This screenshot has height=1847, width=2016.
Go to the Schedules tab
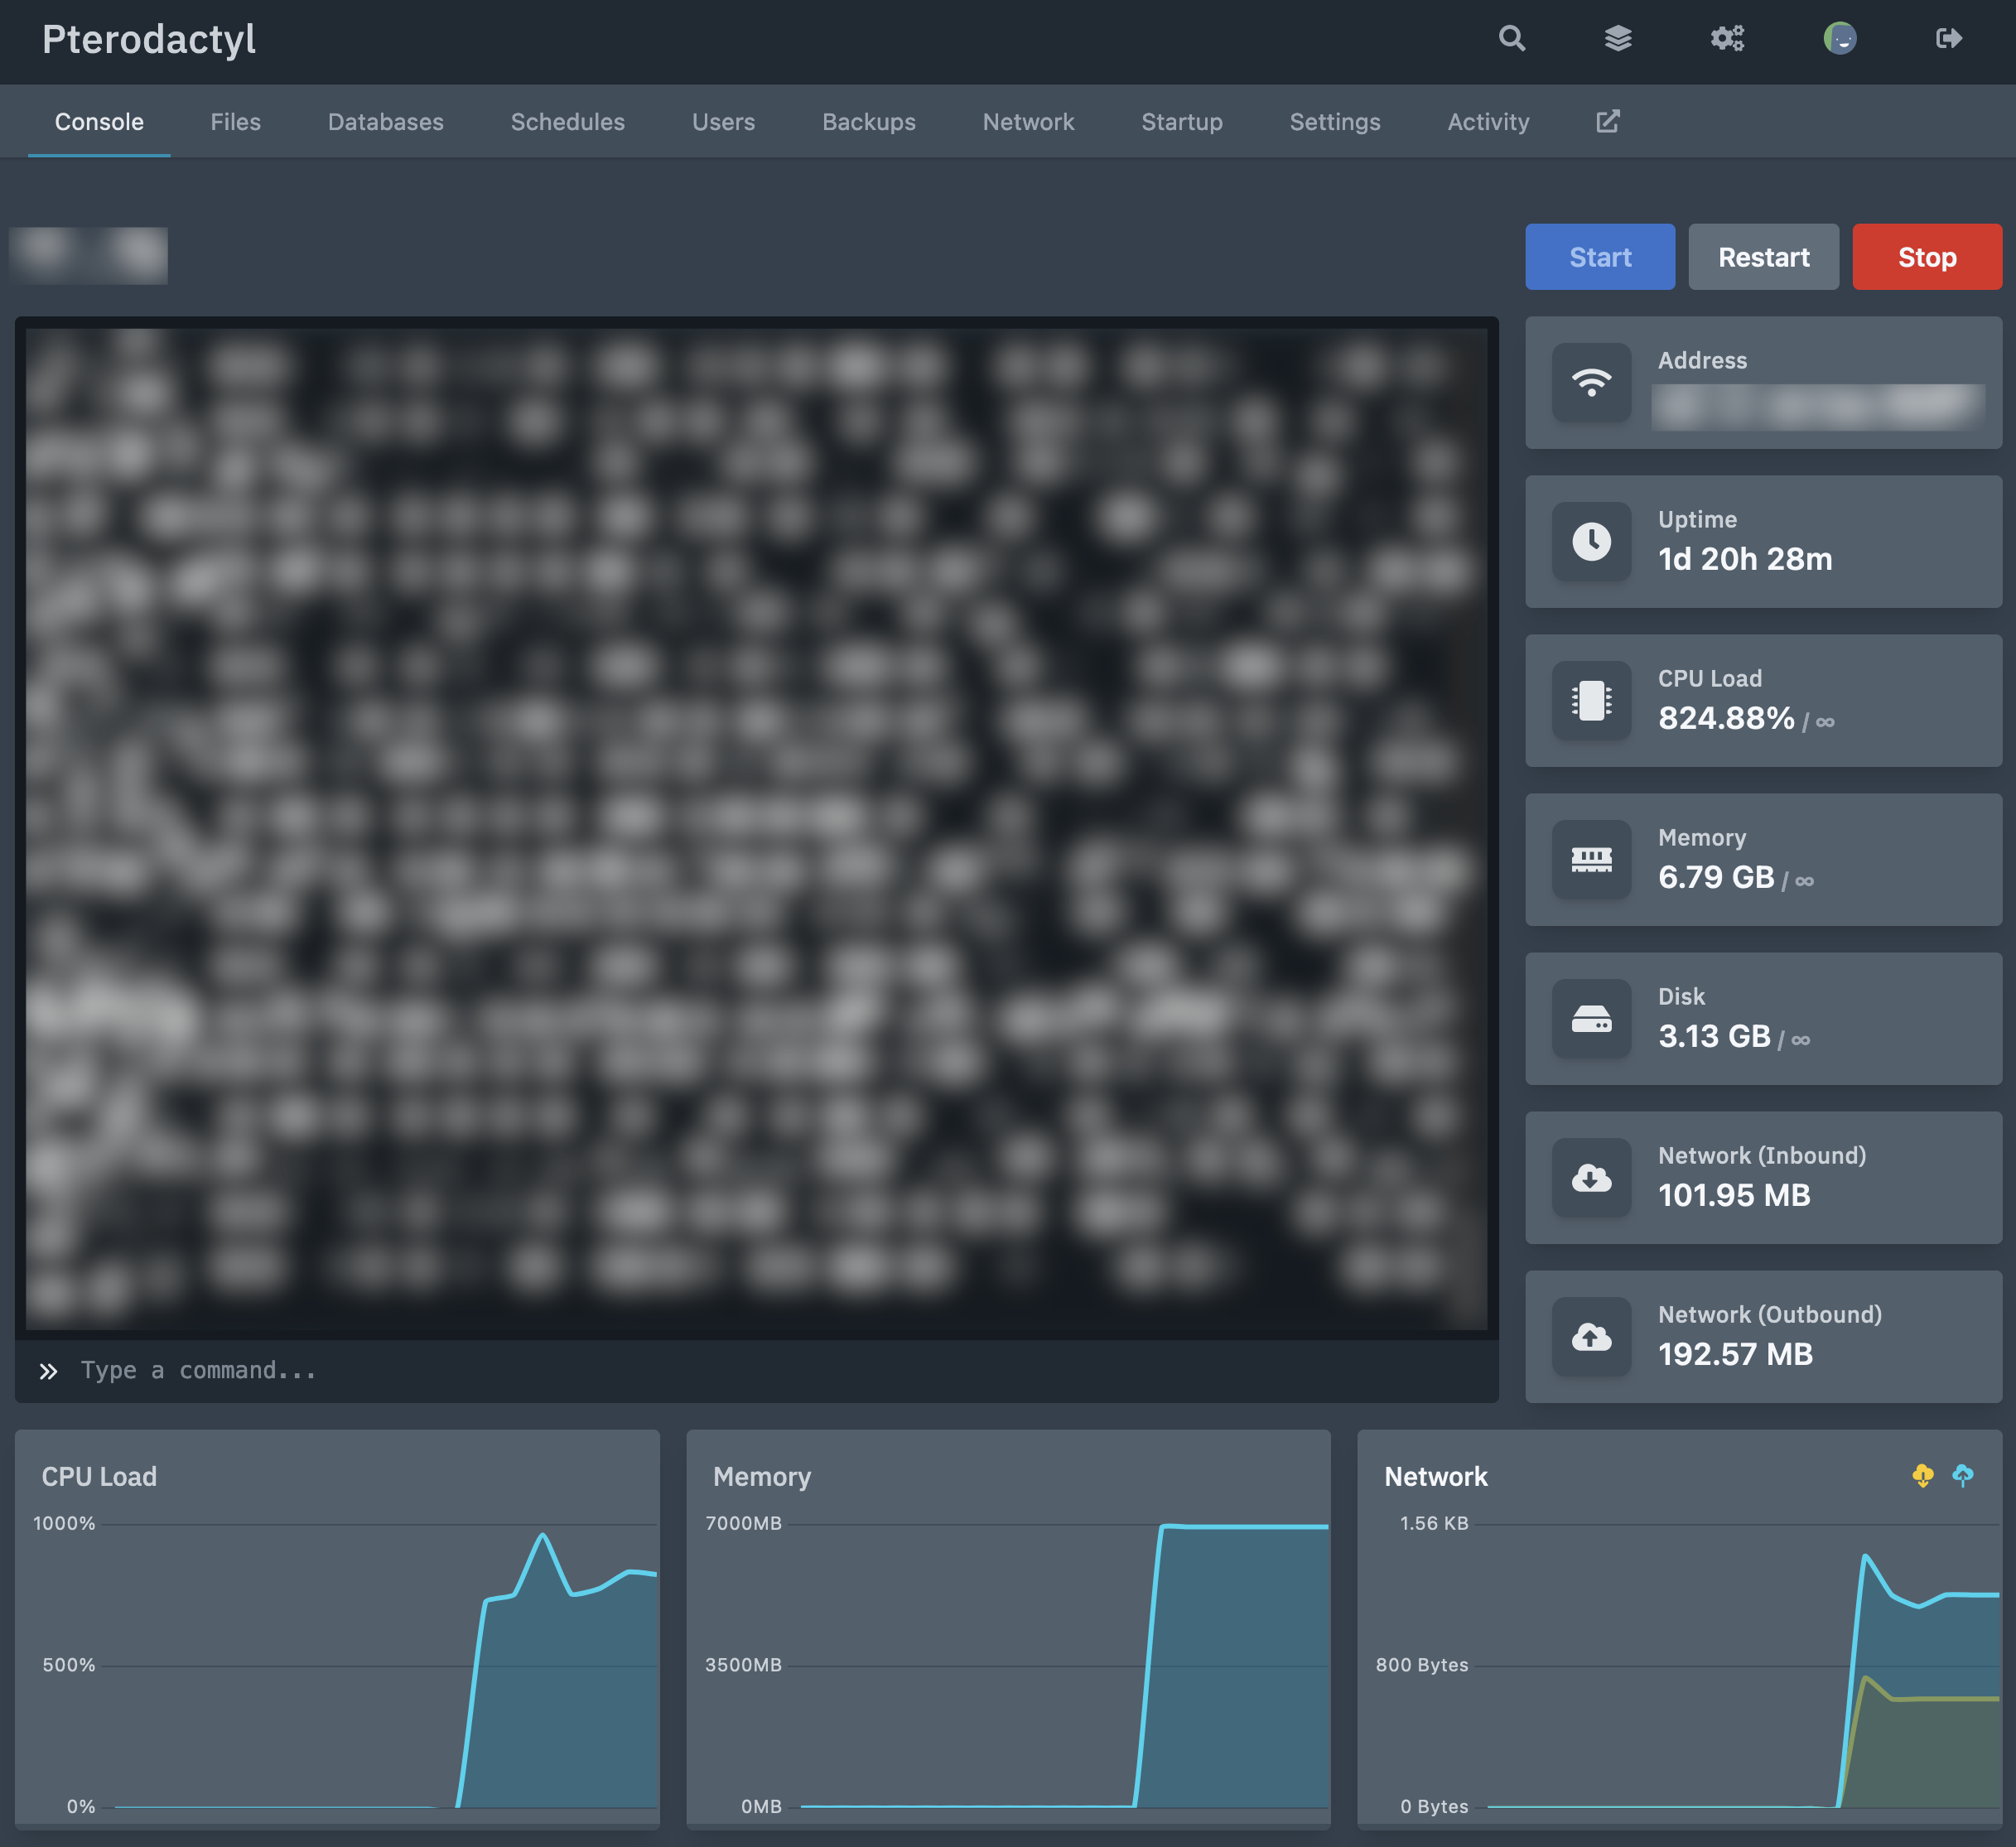[568, 122]
